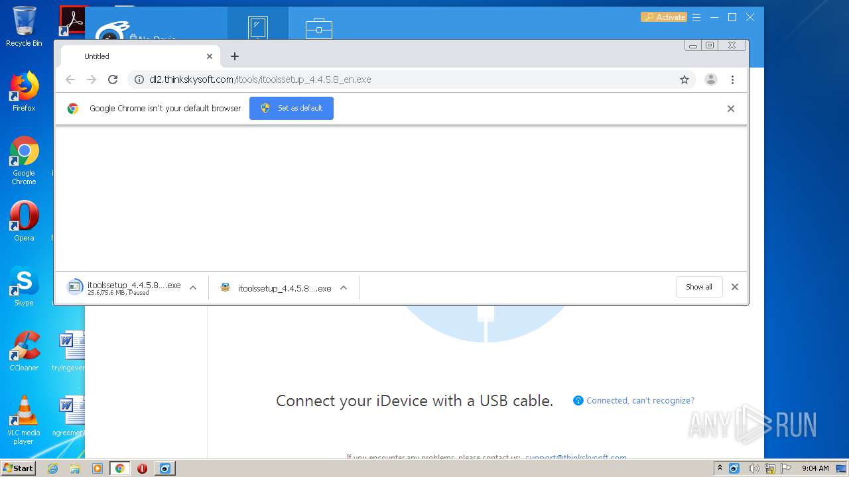Open CCleaner desktop shortcut
The image size is (849, 477).
[24, 351]
